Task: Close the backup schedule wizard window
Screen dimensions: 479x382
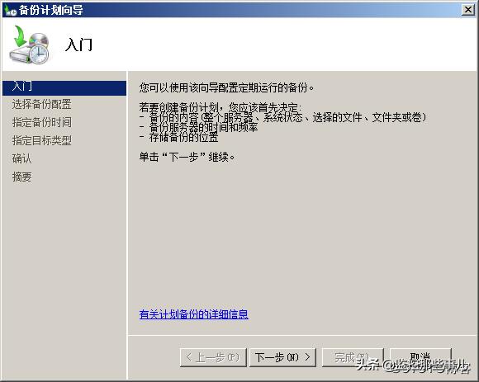Action: coord(467,10)
